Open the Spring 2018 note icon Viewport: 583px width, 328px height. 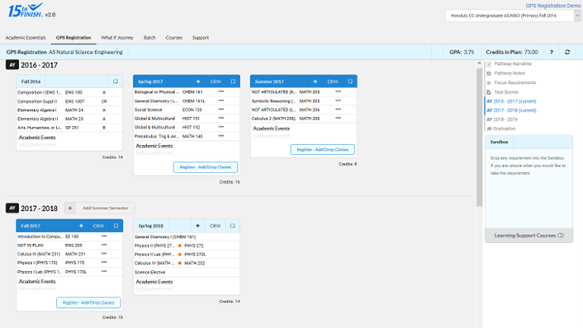coord(233,226)
